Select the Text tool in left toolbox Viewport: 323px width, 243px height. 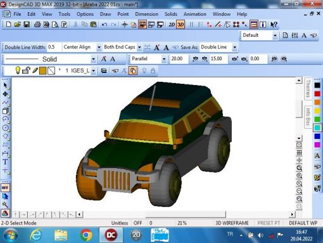(x=5, y=162)
